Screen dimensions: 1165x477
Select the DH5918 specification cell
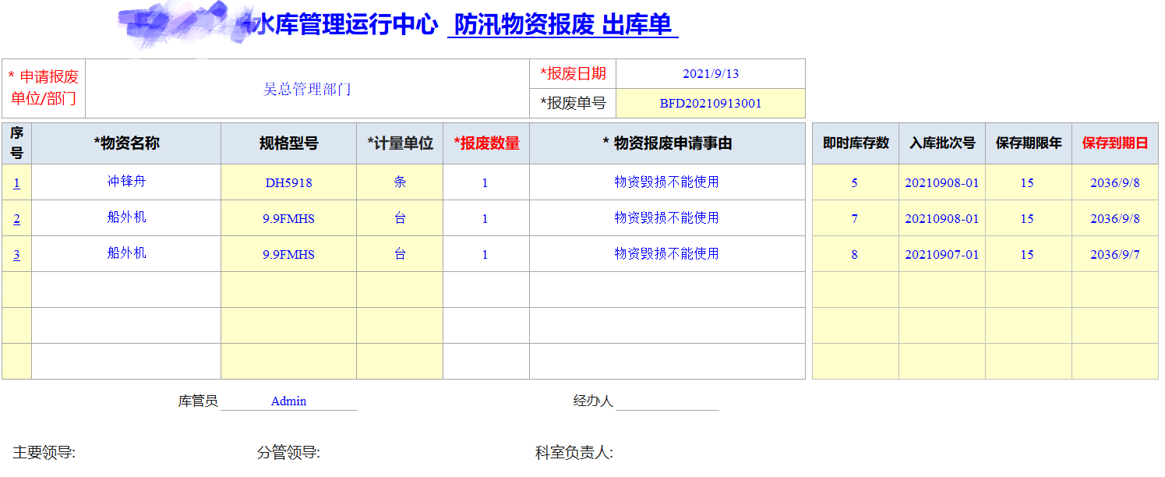click(288, 182)
